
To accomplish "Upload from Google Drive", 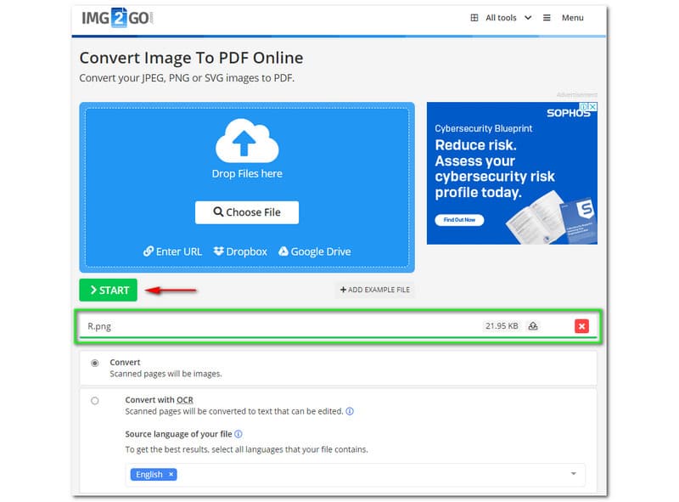I will pyautogui.click(x=315, y=251).
